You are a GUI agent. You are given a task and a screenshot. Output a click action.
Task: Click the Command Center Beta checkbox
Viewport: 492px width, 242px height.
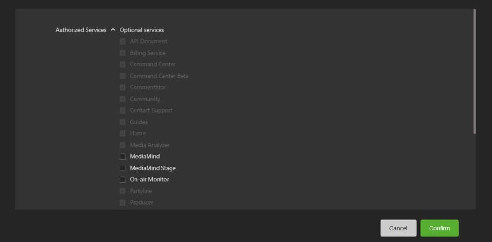123,76
